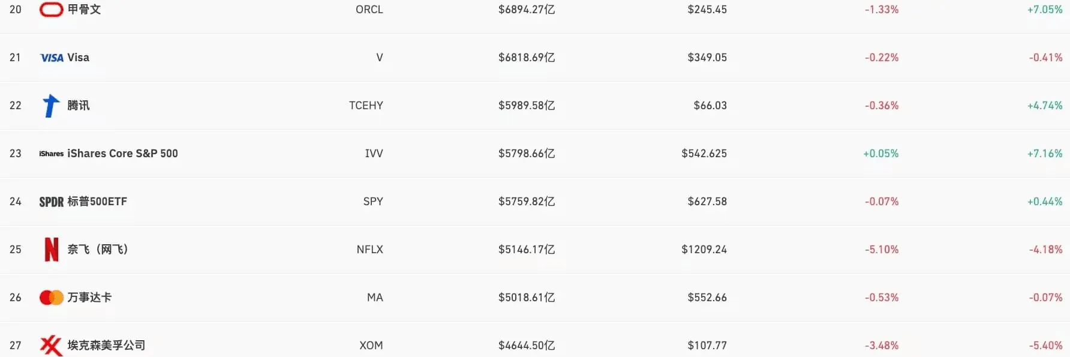Viewport: 1070px width, 357px height.
Task: Click Visa market cap $6818.69亿
Action: coord(527,58)
